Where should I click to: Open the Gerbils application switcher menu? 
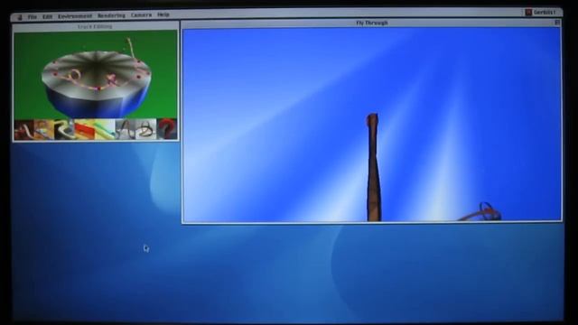click(x=540, y=12)
